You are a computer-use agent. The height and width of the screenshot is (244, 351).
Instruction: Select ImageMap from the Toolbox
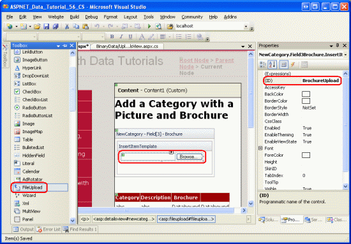click(33, 132)
